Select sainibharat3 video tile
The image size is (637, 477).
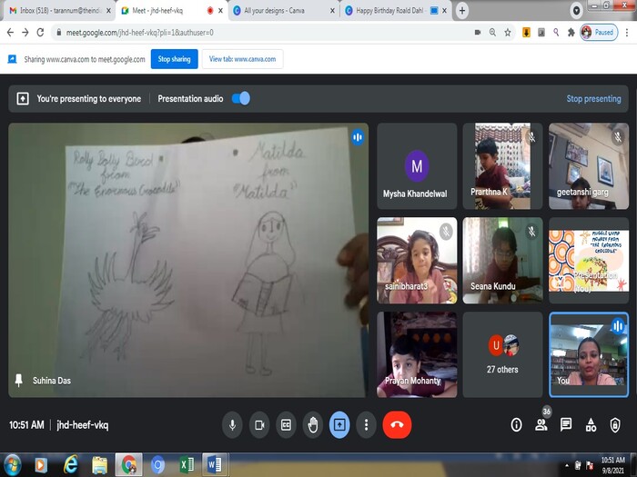click(417, 261)
